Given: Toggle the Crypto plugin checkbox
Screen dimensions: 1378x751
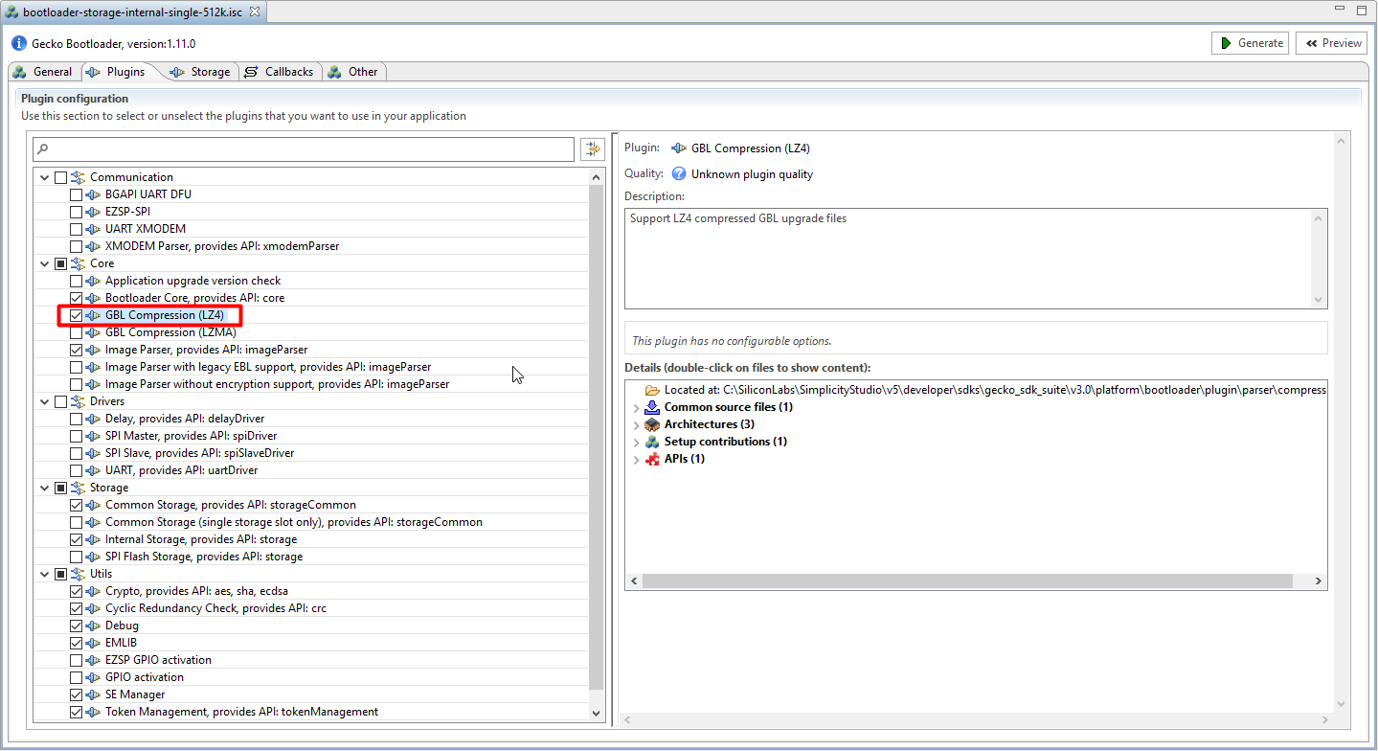Looking at the screenshot, I should 76,591.
